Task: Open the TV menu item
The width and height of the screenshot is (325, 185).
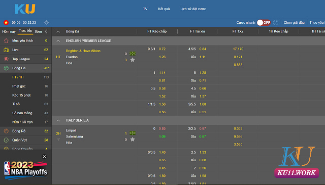Action: [145, 9]
